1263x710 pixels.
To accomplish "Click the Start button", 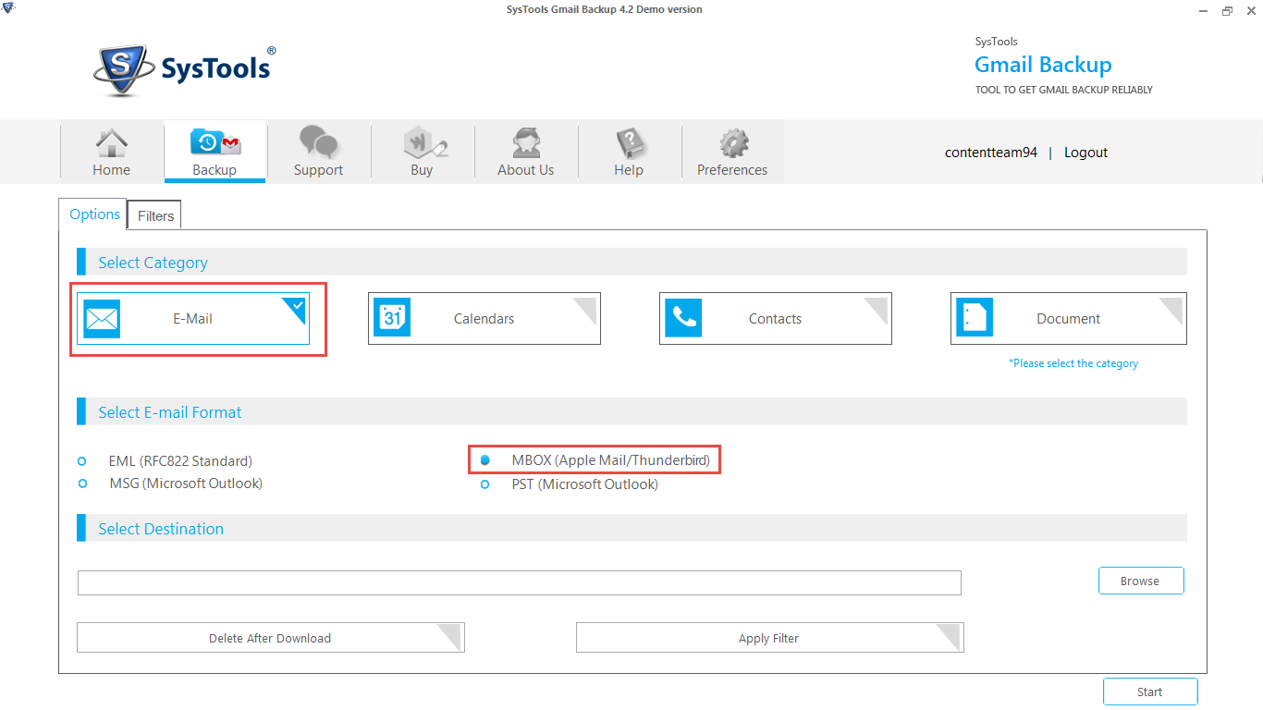I will [x=1150, y=692].
